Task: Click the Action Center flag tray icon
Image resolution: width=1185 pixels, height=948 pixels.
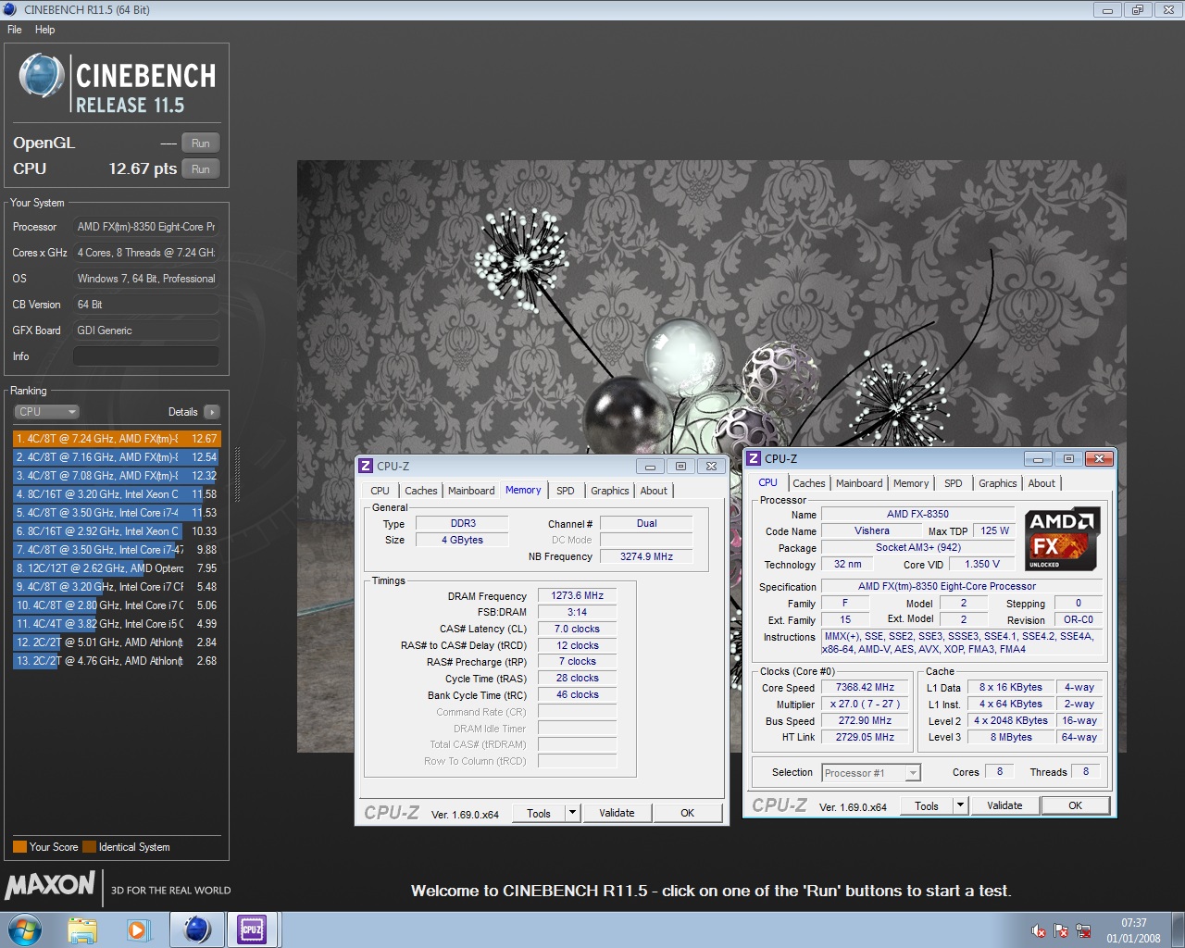Action: (1061, 930)
